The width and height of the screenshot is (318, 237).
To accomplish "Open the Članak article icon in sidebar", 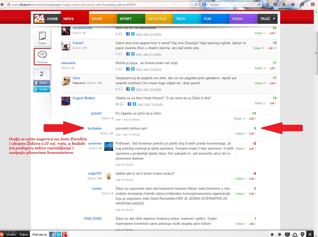I will [42, 36].
